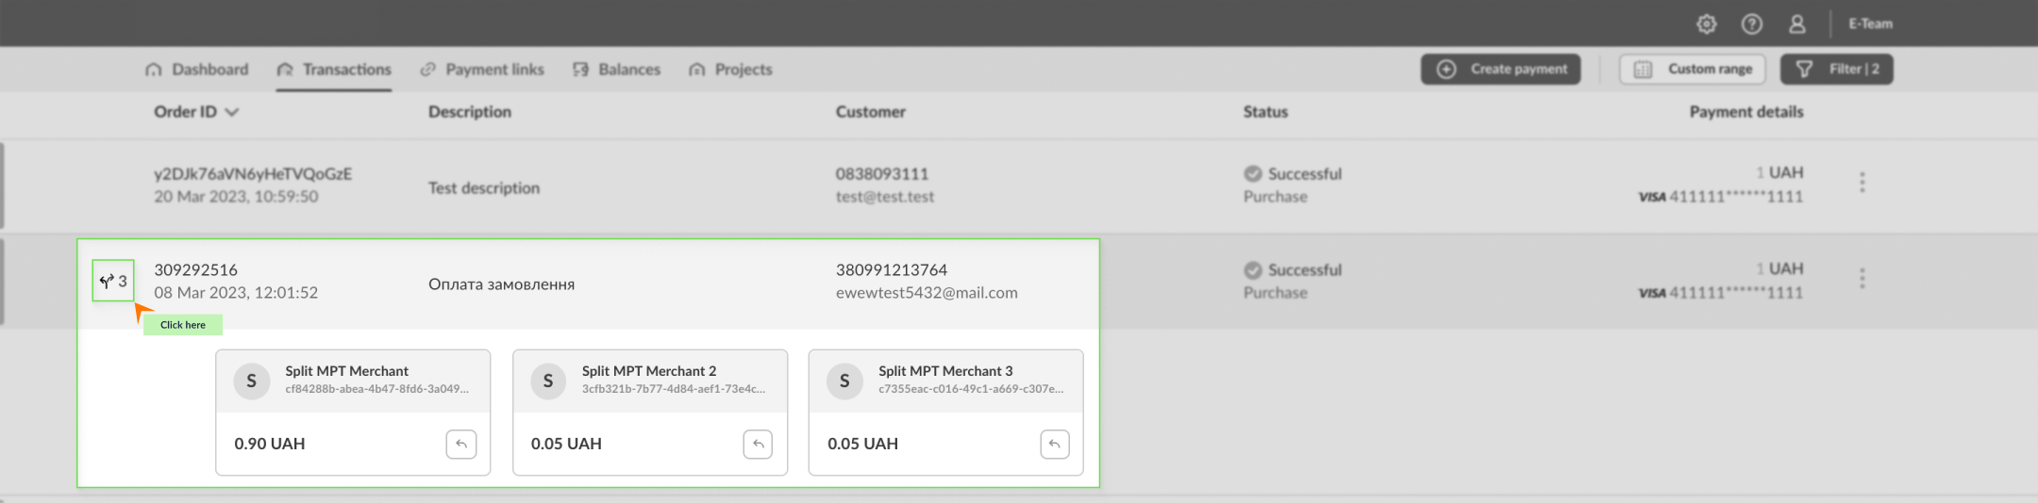Click the help question mark icon
Viewport: 2038px width, 503px height.
click(1751, 24)
